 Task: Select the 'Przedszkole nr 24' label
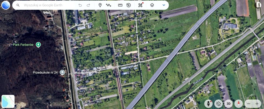[45, 73]
